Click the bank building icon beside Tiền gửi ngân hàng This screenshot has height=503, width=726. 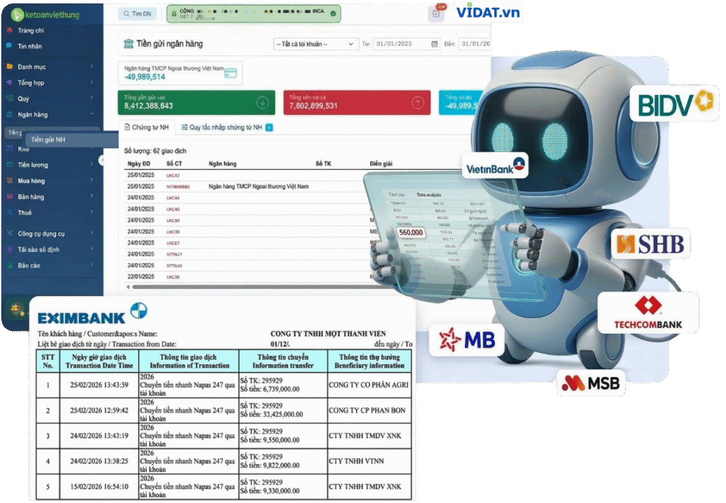[x=128, y=44]
